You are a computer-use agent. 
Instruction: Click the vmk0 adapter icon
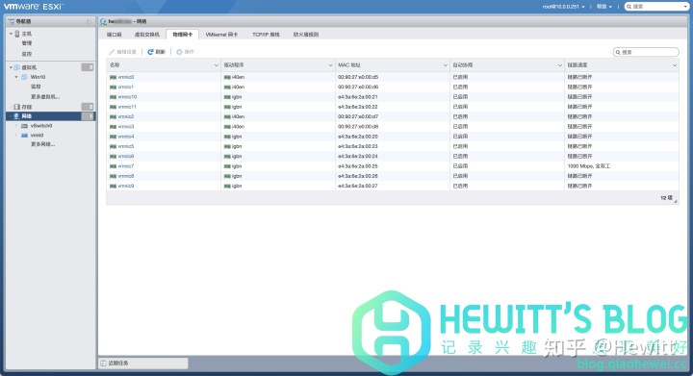(24, 136)
